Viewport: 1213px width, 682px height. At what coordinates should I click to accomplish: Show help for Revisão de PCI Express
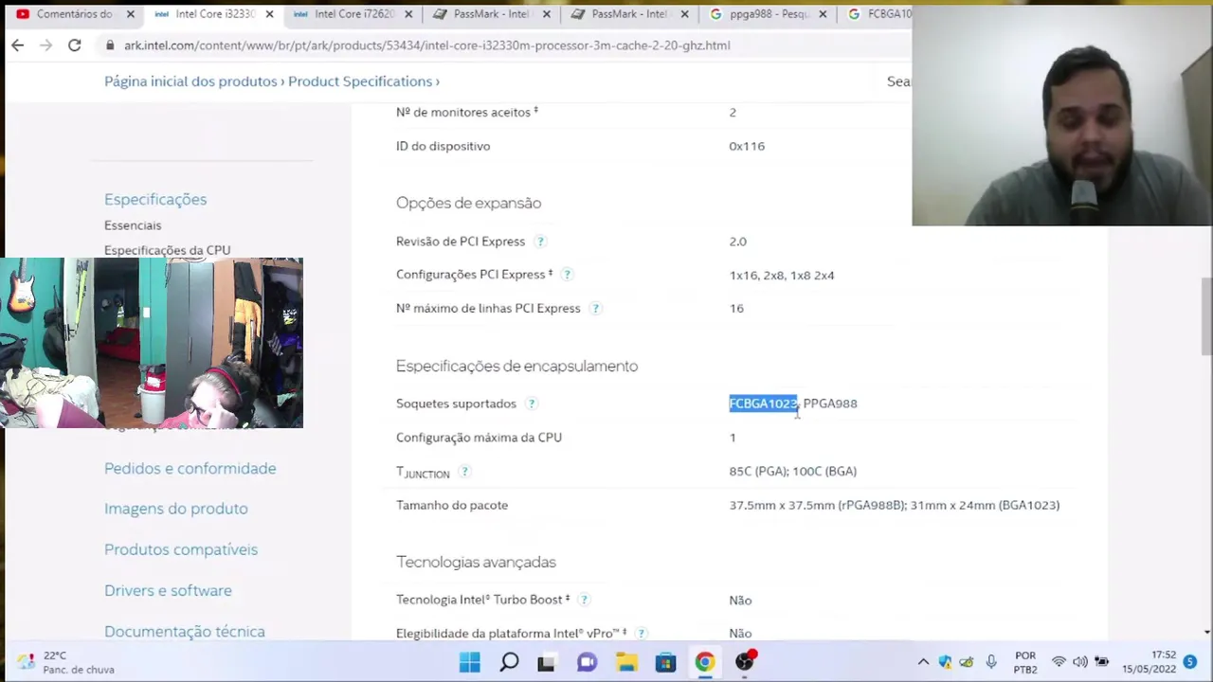pos(540,242)
